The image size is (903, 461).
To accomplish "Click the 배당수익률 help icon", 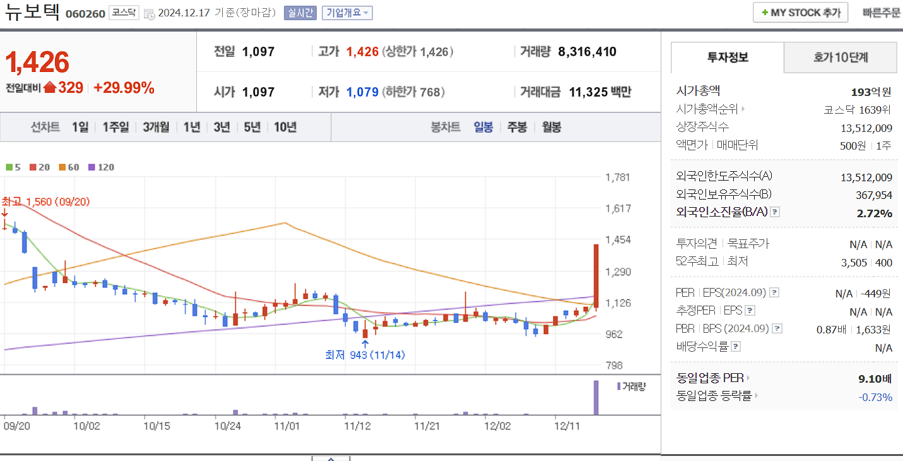I will (735, 345).
